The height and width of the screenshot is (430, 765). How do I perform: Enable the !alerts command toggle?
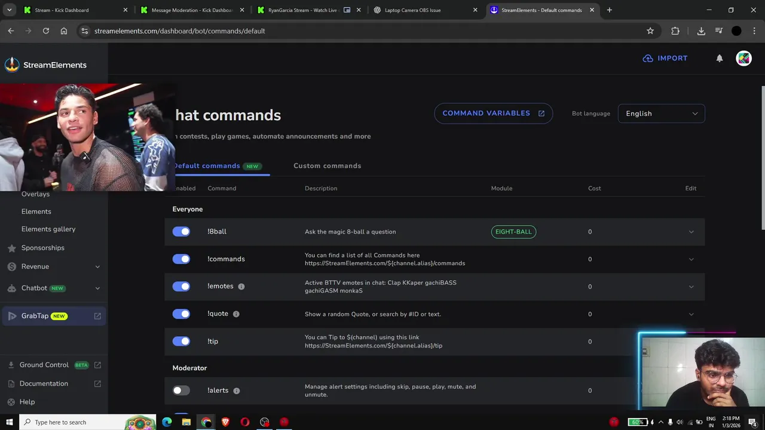point(181,391)
